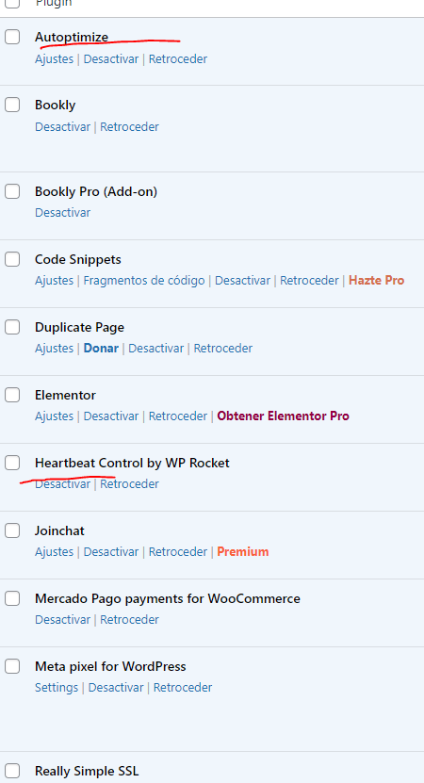Click the Hazte Pro link
Image resolution: width=424 pixels, height=783 pixels.
pos(377,281)
